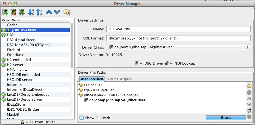Select zql-20110826.jar in file paths
Screen dimensions: 255x125
point(99,90)
